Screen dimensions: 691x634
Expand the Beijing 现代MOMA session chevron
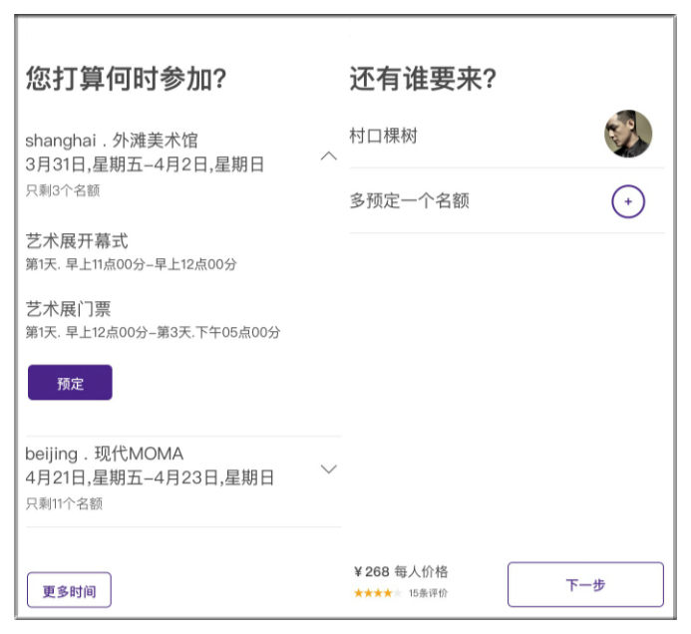point(329,469)
